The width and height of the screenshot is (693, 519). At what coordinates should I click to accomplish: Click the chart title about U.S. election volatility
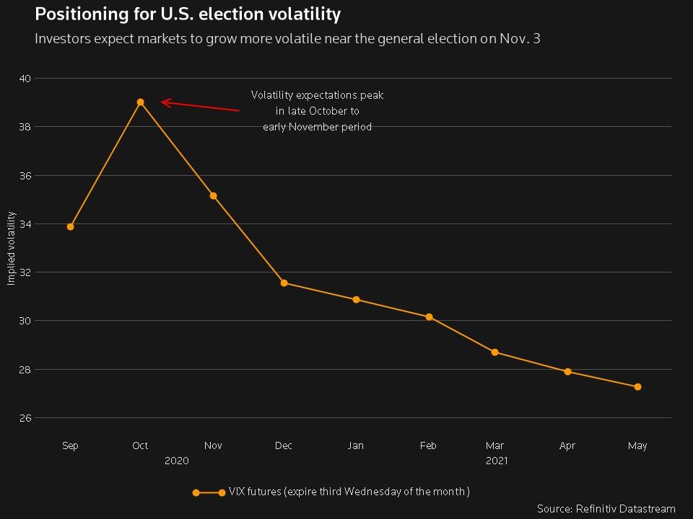pyautogui.click(x=188, y=14)
